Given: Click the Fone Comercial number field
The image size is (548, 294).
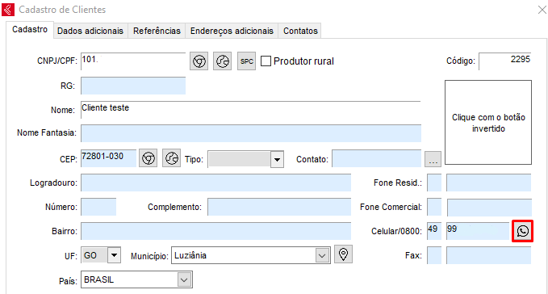Looking at the screenshot, I should click(489, 208).
